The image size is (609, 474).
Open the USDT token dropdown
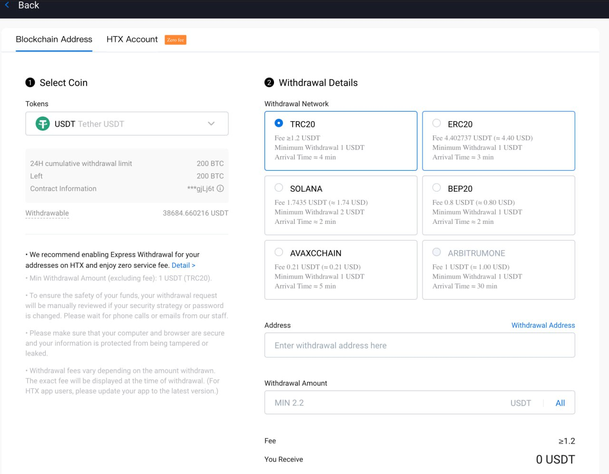click(x=127, y=124)
